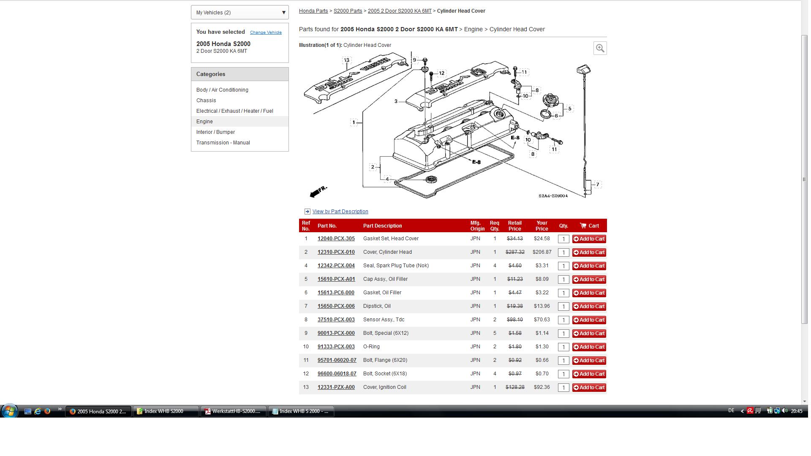
Task: Open part number 12040-PCX-305 link
Action: [x=336, y=239]
